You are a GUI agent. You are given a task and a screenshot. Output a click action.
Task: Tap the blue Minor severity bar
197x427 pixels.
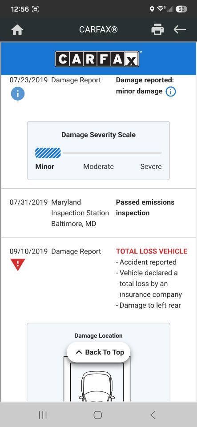pos(48,153)
